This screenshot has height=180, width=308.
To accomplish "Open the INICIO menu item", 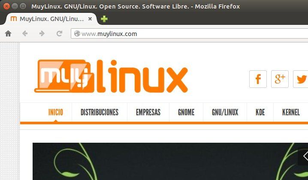I will coord(56,112).
